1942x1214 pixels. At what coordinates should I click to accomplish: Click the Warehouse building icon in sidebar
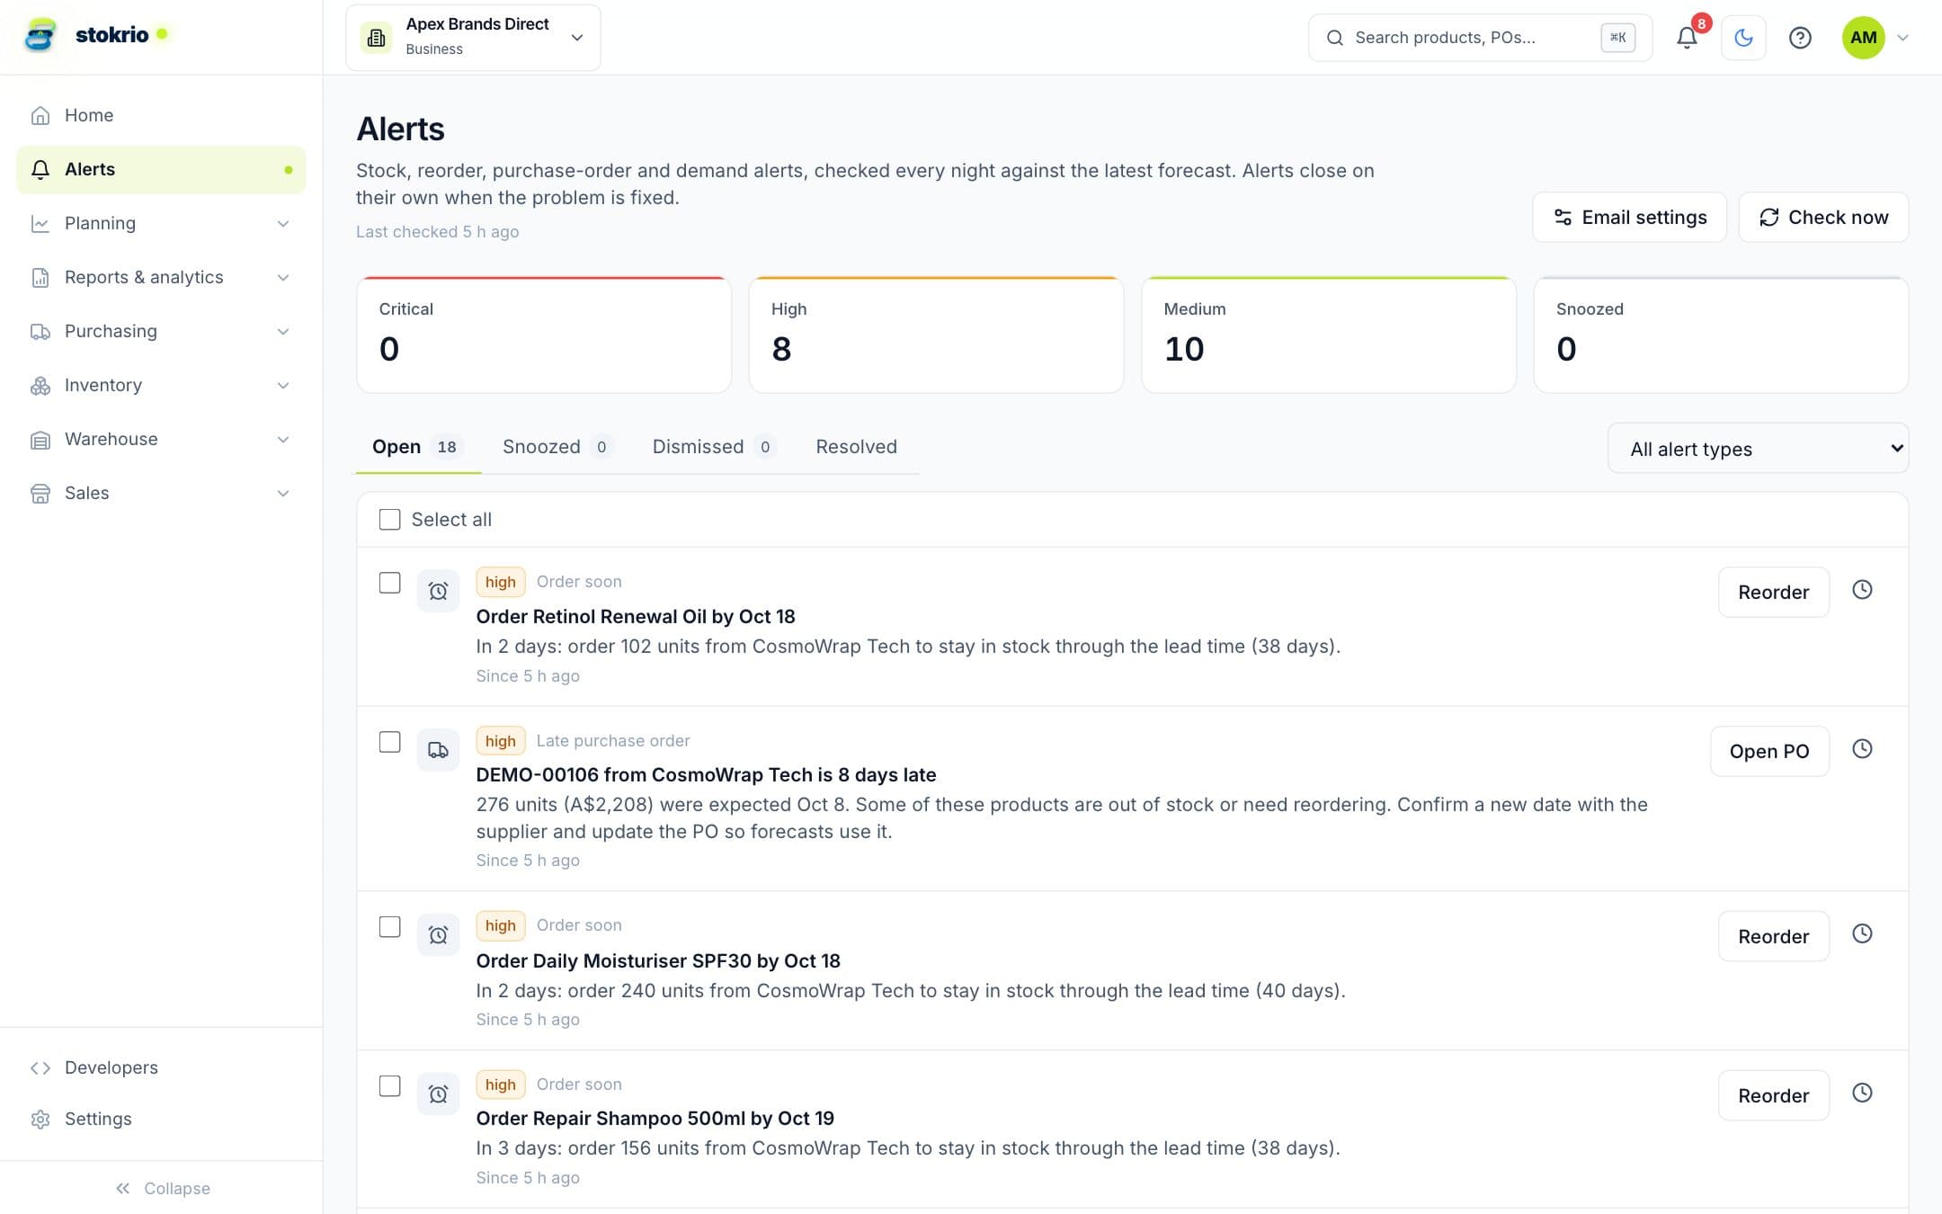coord(40,439)
